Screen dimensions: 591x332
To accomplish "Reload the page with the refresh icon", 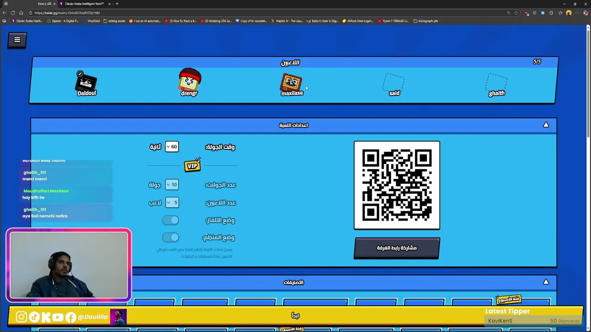I will coord(13,13).
